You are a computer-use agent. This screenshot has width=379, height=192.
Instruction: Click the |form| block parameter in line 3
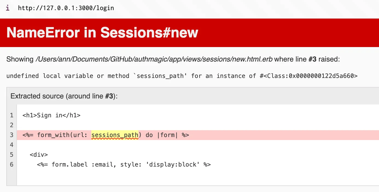(167, 135)
